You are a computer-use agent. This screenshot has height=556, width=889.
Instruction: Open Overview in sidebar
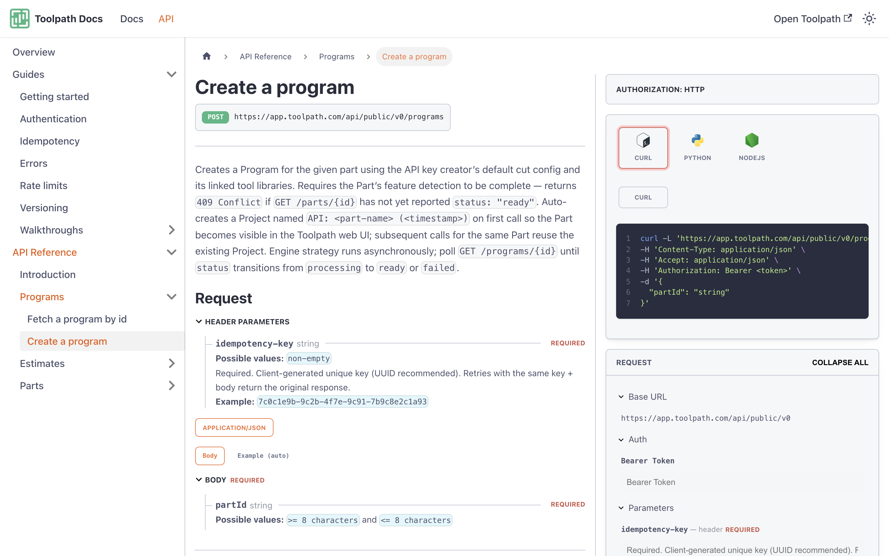tap(34, 52)
